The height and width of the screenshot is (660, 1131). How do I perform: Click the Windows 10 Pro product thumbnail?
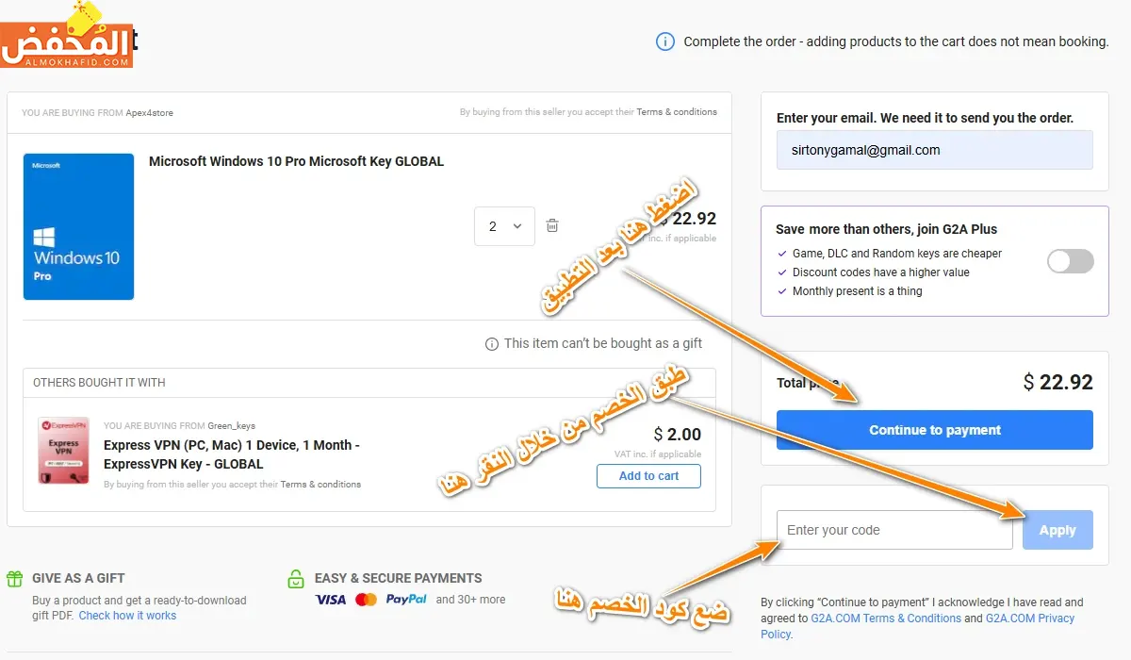(x=78, y=226)
